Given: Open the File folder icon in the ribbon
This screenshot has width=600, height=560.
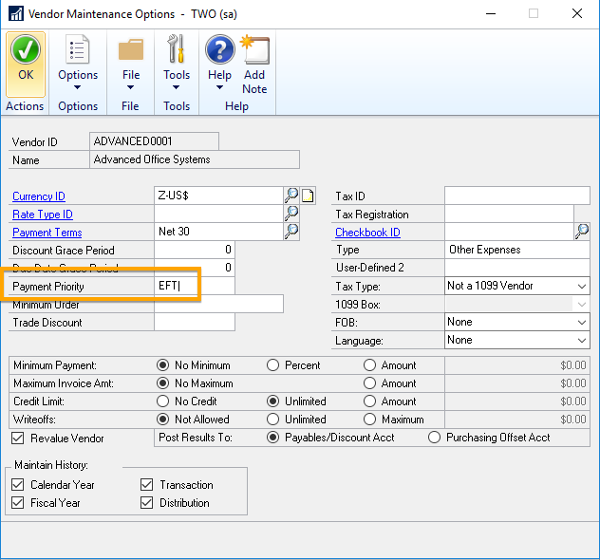Looking at the screenshot, I should (x=131, y=49).
